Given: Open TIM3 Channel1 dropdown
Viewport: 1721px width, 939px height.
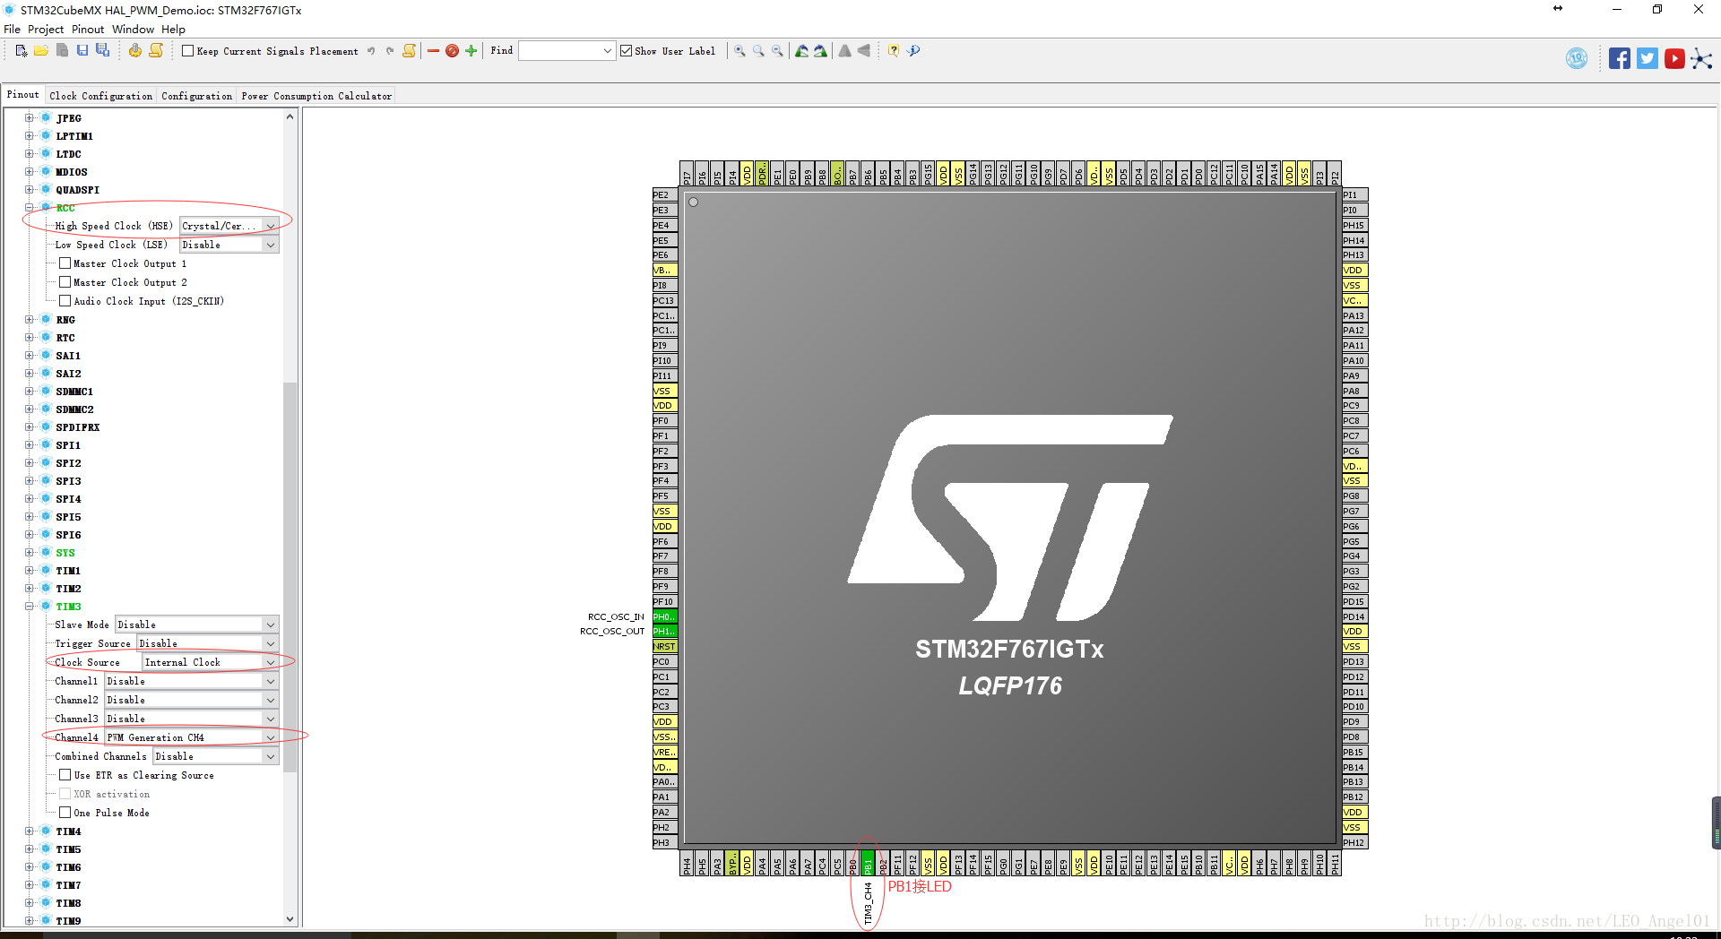Looking at the screenshot, I should click(x=192, y=681).
